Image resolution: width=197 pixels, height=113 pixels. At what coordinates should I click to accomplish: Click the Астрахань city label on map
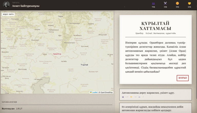tap(38, 79)
